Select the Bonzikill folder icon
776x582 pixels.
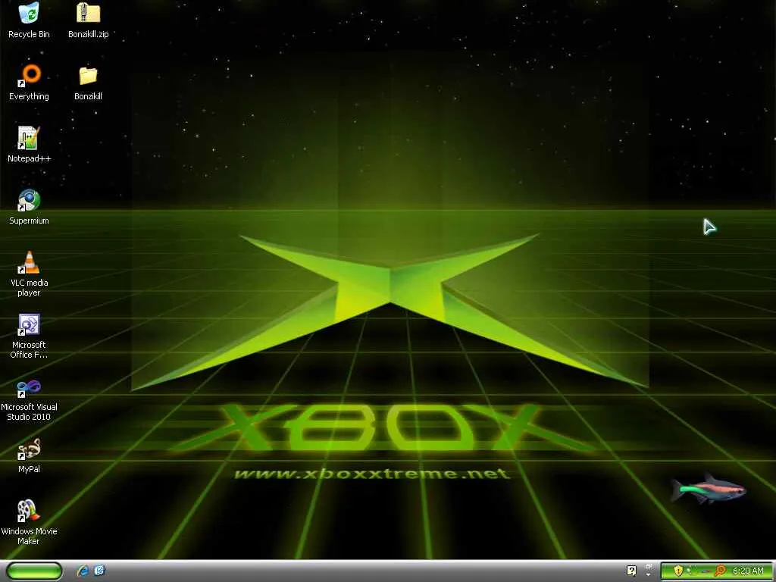pyautogui.click(x=88, y=82)
